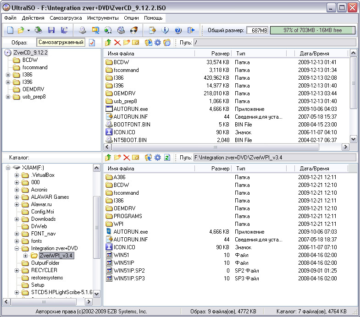This screenshot has width=360, height=317.
Task: Click the scroll-down arrow of the image file list
Action: point(353,139)
